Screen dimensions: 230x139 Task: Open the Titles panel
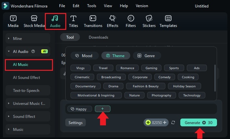point(73,21)
